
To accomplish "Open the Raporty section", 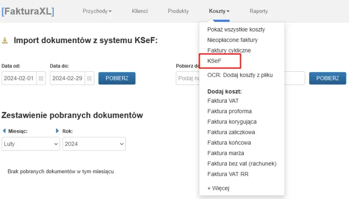I will [258, 11].
